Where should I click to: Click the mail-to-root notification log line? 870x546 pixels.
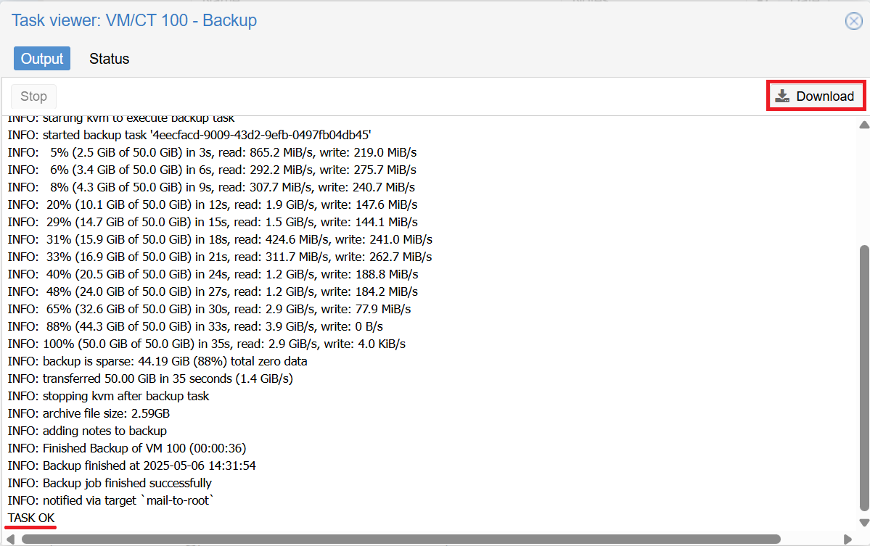coord(112,500)
